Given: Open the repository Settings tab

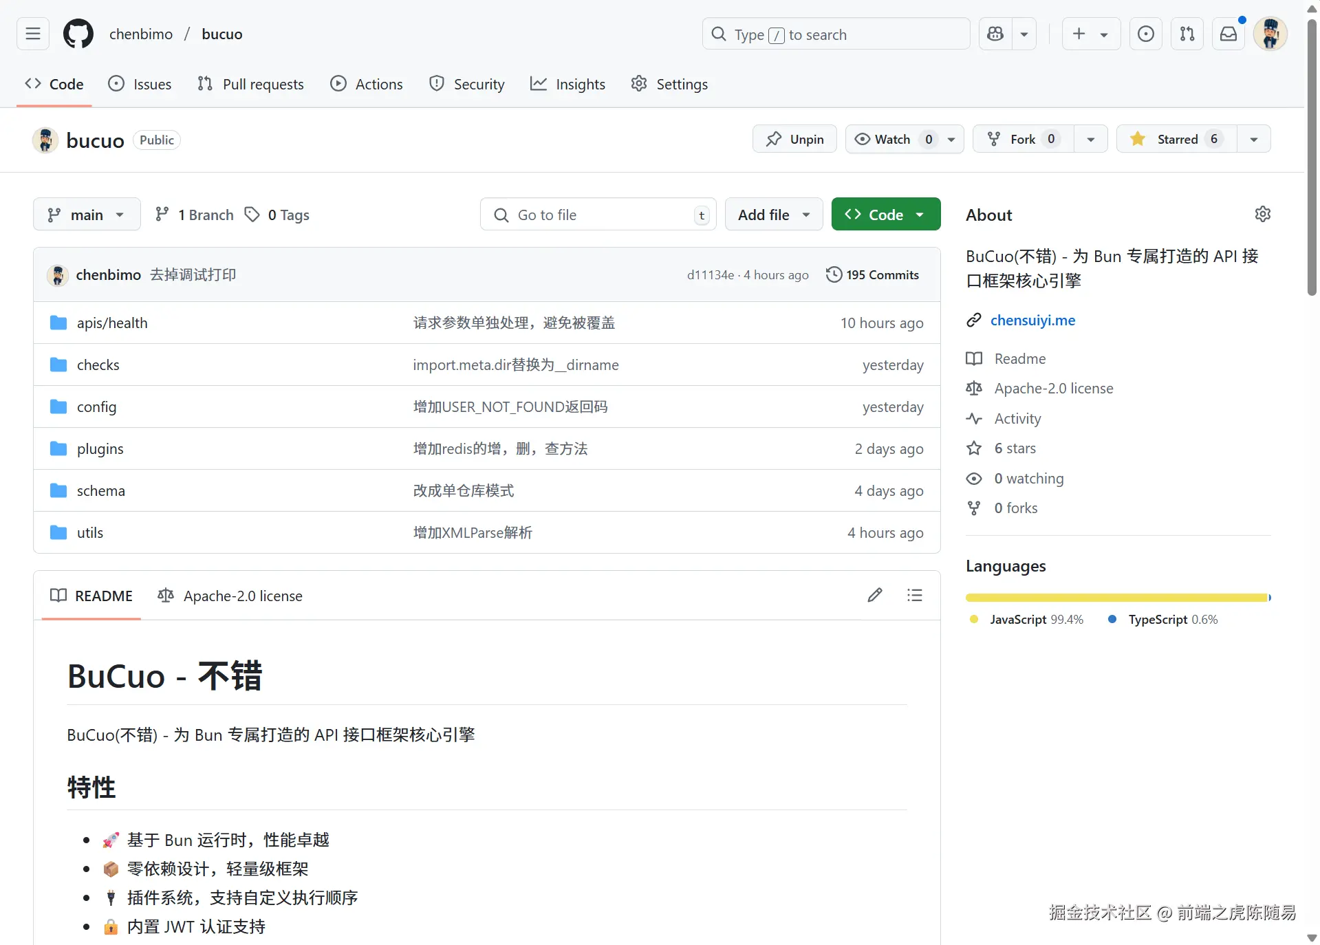Looking at the screenshot, I should [x=669, y=84].
